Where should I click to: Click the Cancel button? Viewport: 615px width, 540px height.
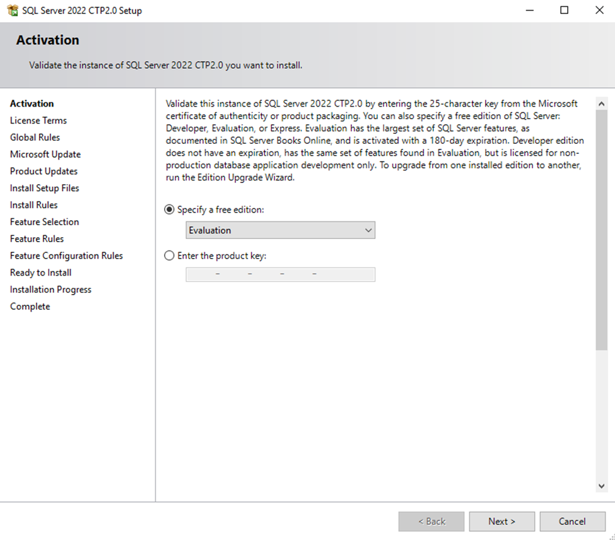[x=572, y=521]
